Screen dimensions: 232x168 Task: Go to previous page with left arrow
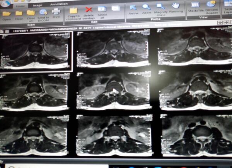(220, 23)
